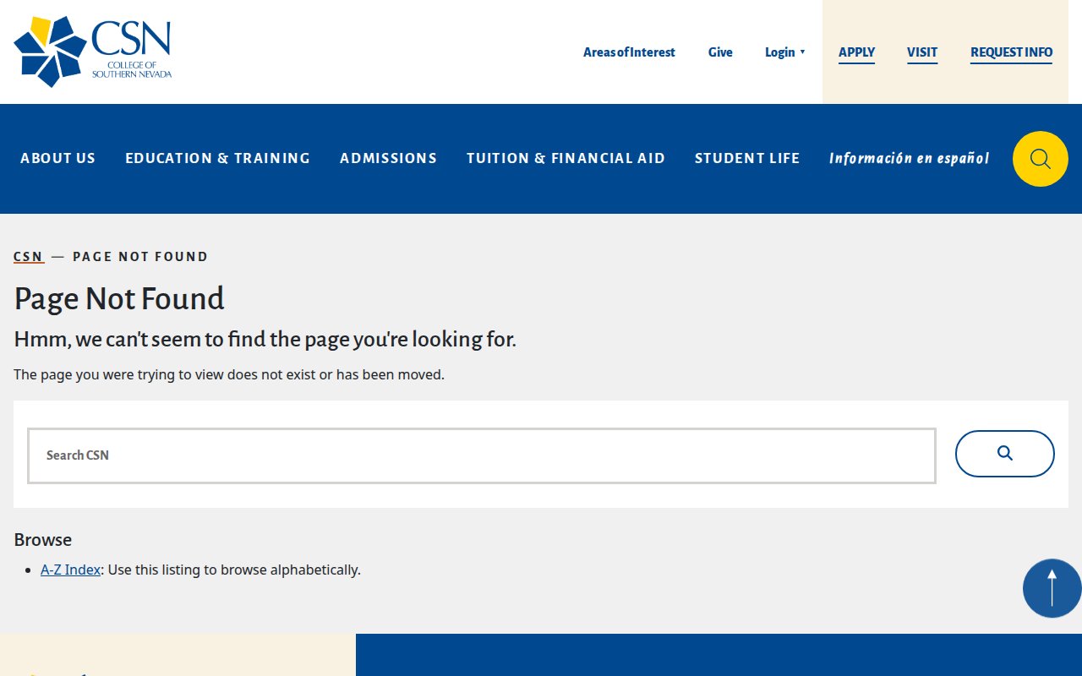Image resolution: width=1082 pixels, height=676 pixels.
Task: Click the Areas of Interest link
Action: (x=629, y=52)
